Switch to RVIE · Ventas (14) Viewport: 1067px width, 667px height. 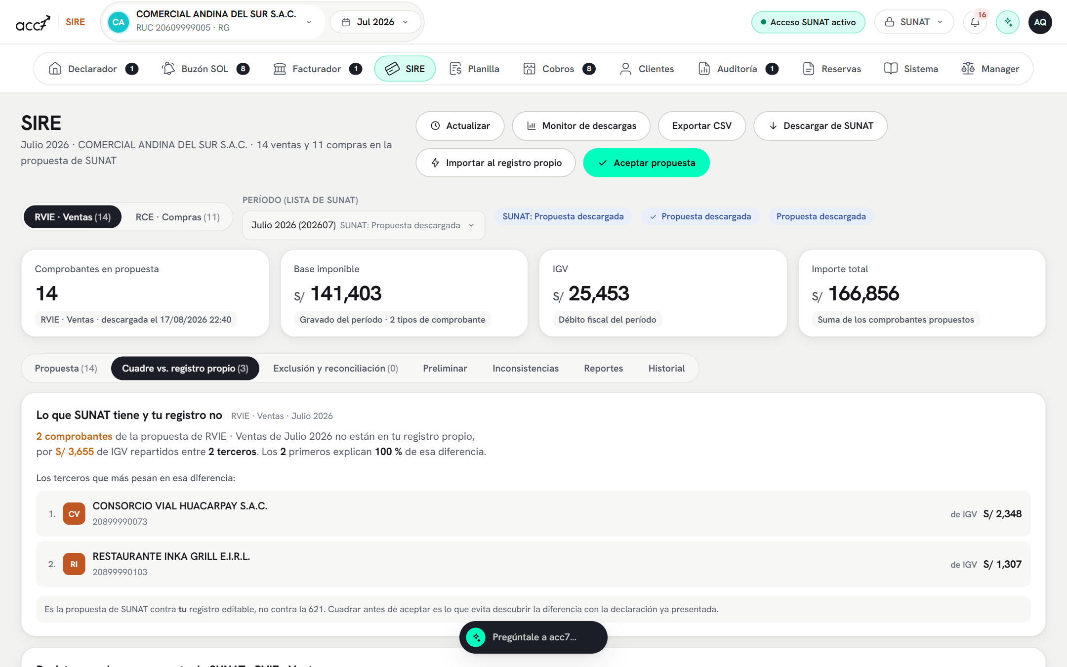click(x=73, y=217)
